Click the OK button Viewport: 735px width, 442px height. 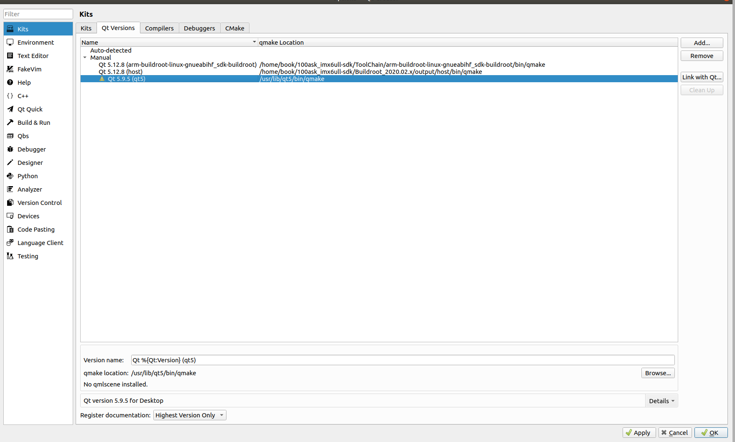click(x=711, y=432)
